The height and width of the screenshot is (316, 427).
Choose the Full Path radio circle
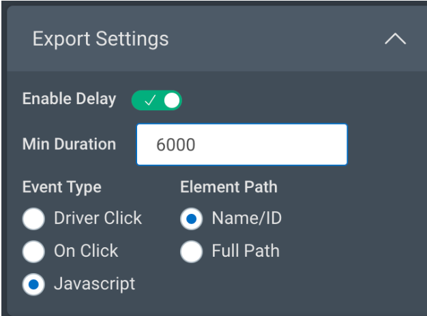(192, 252)
